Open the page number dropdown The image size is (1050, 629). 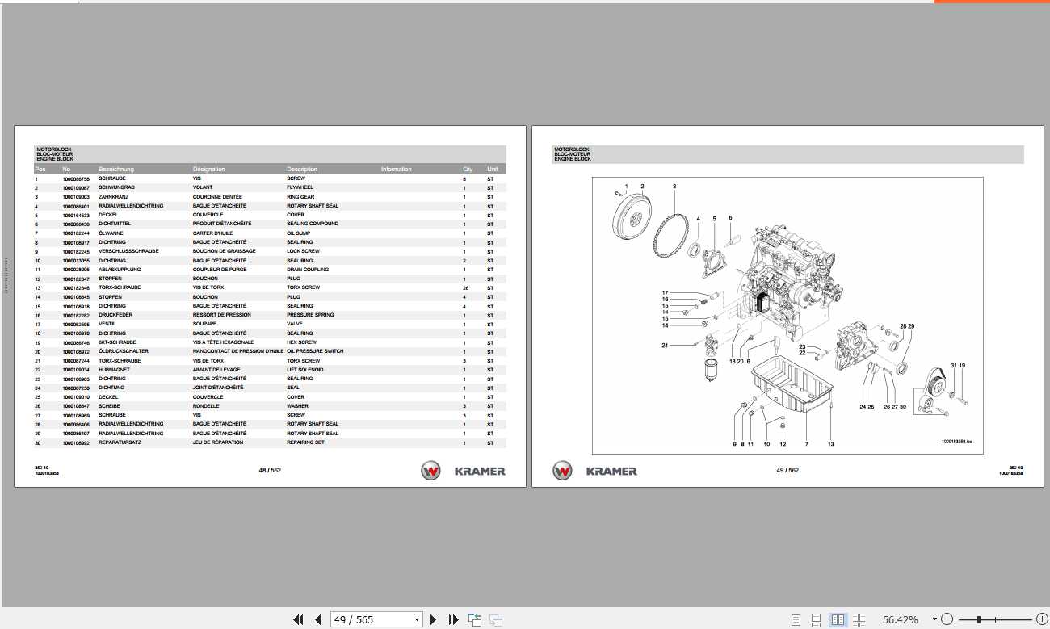coord(418,619)
